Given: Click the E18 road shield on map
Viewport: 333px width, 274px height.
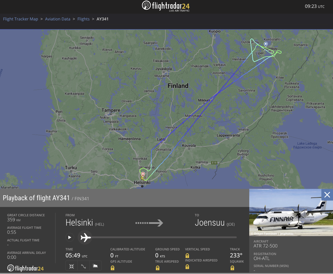Looking at the screenshot, I should click(x=214, y=163).
